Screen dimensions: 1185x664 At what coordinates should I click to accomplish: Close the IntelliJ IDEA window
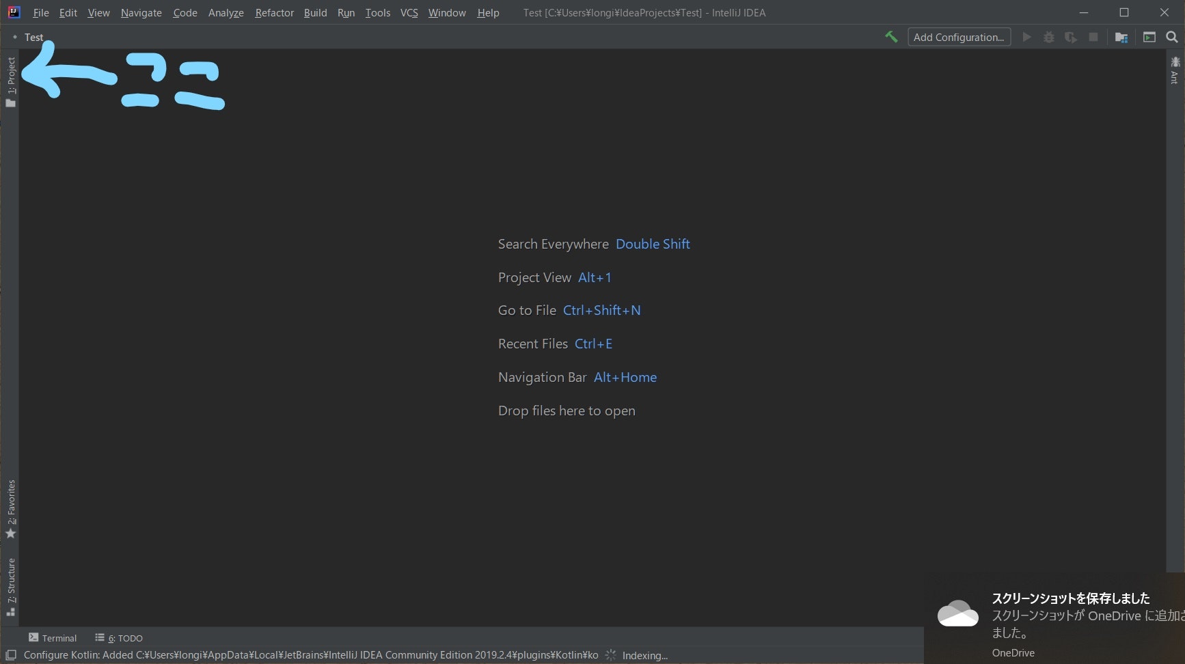pos(1164,12)
